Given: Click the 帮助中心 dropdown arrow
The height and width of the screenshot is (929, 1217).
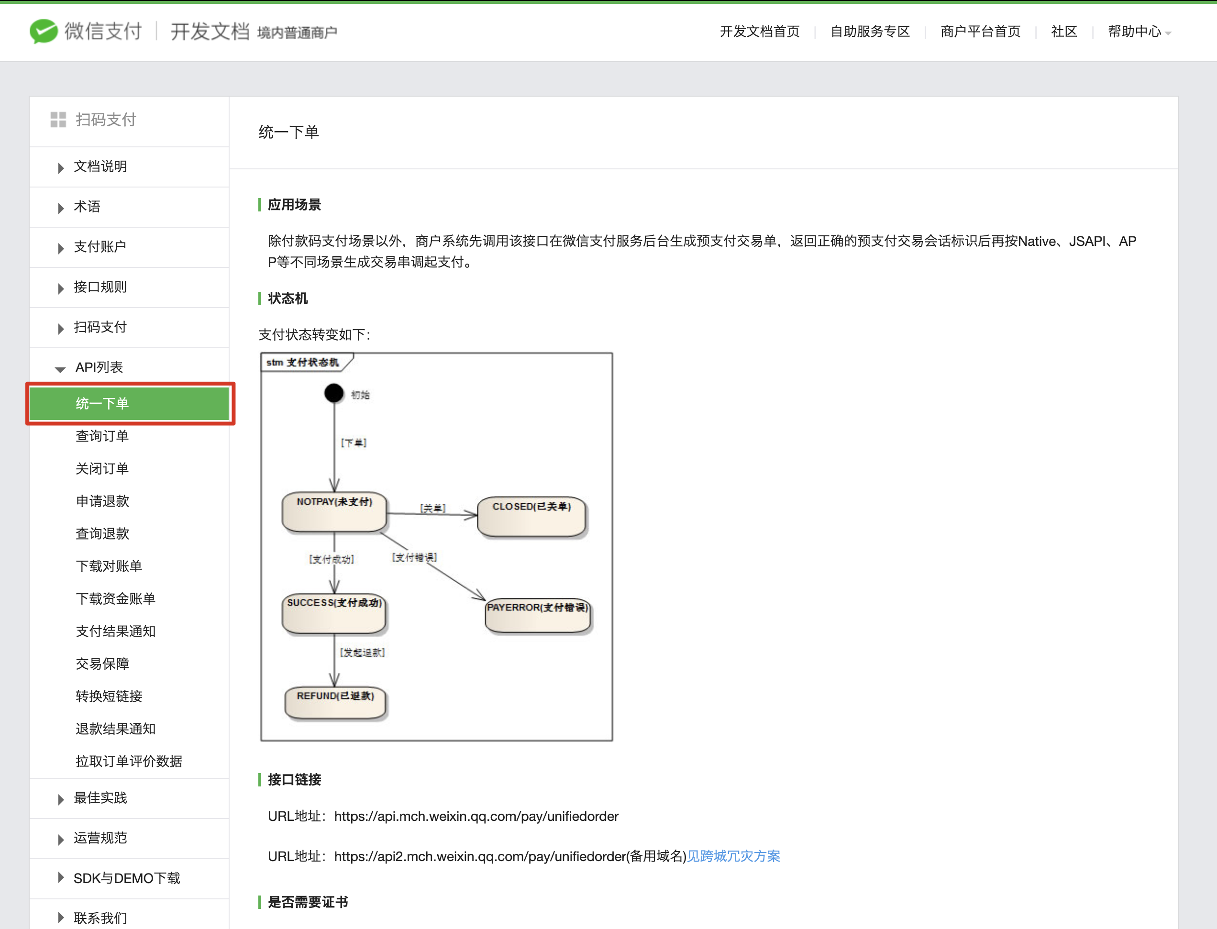Looking at the screenshot, I should click(1168, 33).
